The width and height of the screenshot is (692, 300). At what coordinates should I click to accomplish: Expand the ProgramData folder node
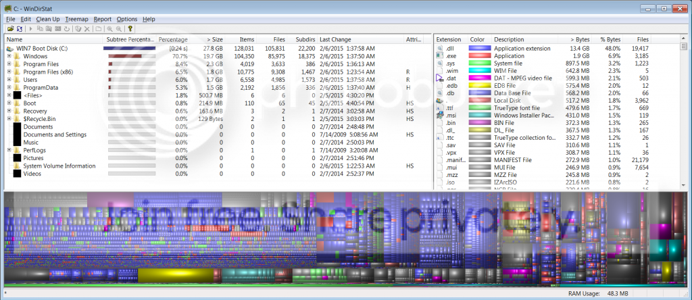(9, 88)
